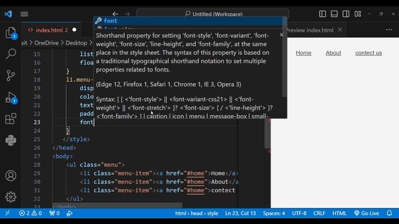Image resolution: width=399 pixels, height=224 pixels.
Task: Click html › head › style status item
Action: [196, 213]
